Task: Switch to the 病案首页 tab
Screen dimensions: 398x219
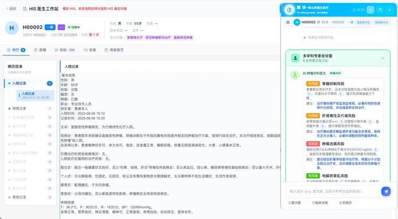Action: 114,50
